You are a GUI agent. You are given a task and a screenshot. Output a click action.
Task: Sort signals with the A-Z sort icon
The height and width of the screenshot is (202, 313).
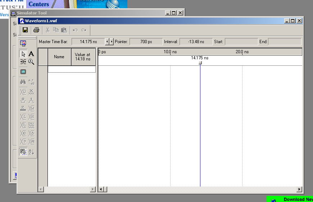(31, 152)
